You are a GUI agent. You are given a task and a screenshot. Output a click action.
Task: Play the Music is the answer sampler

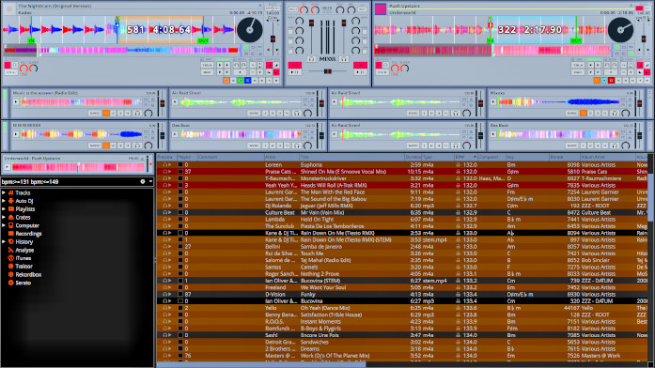pos(16,101)
